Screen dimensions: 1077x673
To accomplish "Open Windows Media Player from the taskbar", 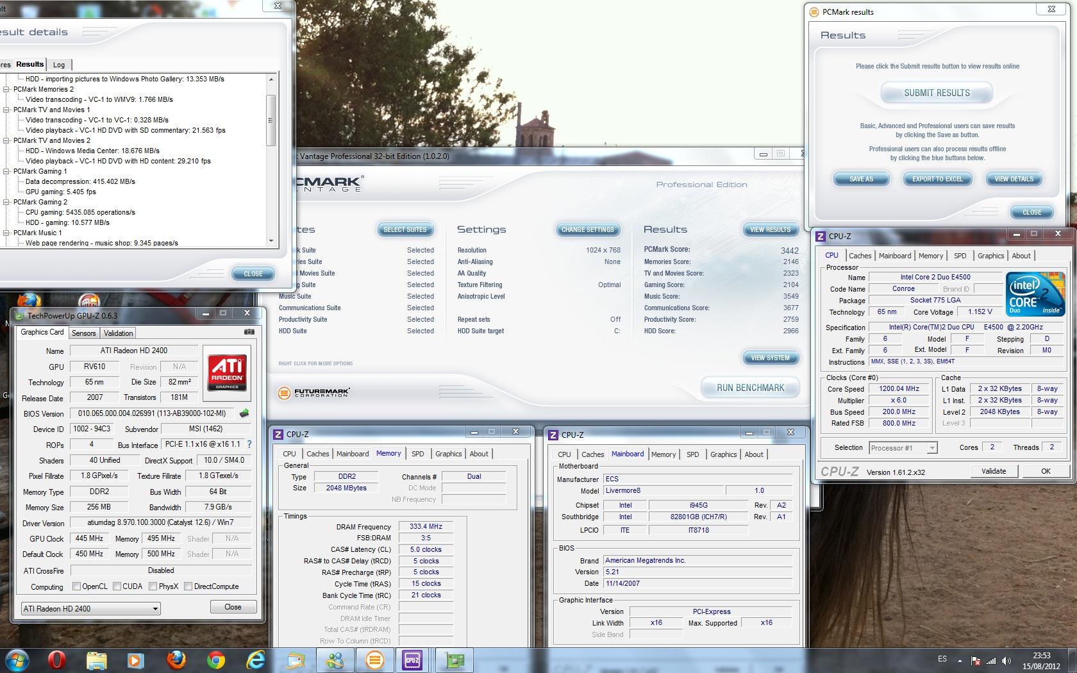I will tap(135, 660).
